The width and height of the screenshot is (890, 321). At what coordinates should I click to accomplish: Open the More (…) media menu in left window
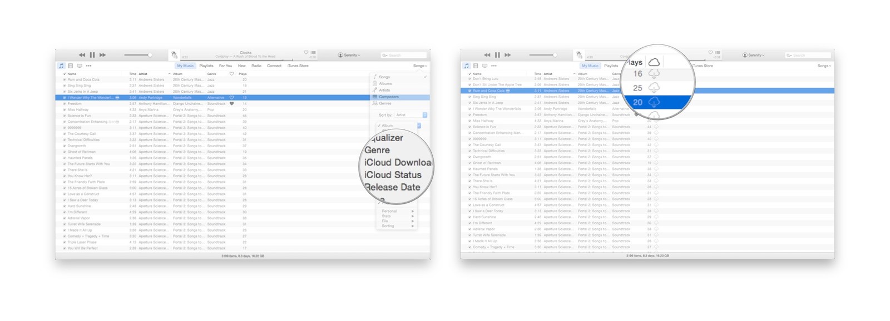pos(88,66)
